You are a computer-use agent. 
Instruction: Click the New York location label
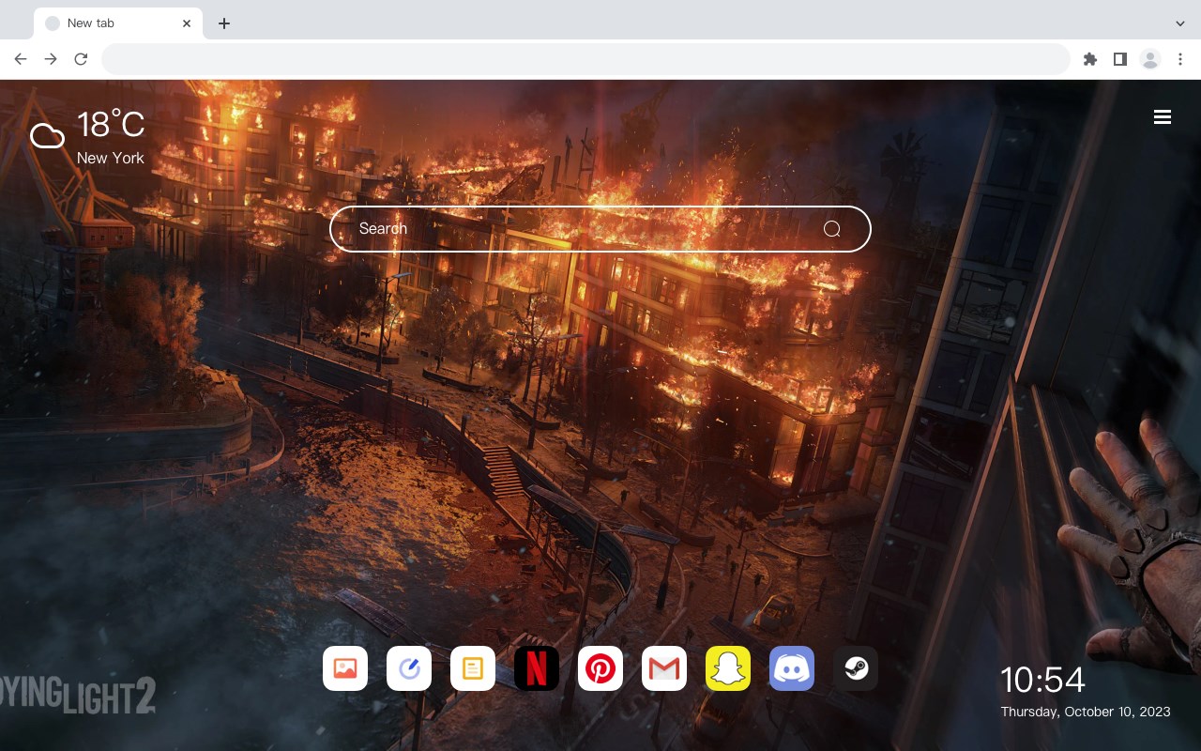[x=111, y=158]
